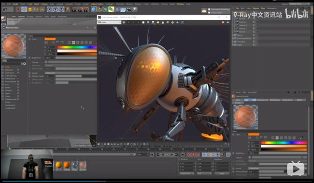The width and height of the screenshot is (314, 183).
Task: Toggle the X axis lock
Action: [x=49, y=9]
